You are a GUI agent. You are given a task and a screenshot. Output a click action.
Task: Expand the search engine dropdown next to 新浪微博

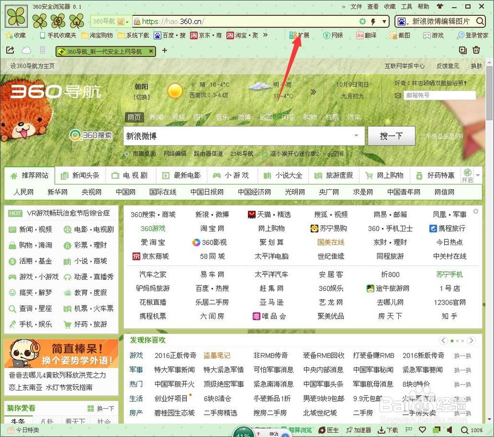click(x=356, y=135)
